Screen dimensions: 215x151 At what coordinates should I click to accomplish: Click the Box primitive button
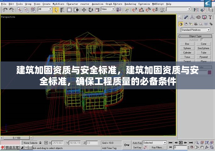coord(187,44)
